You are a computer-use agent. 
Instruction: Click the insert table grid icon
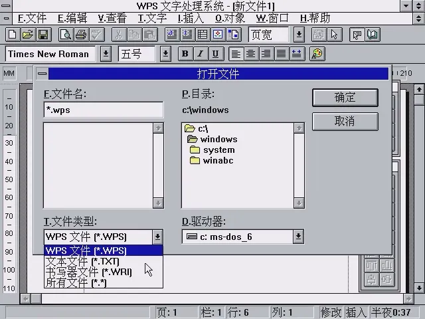click(x=203, y=35)
